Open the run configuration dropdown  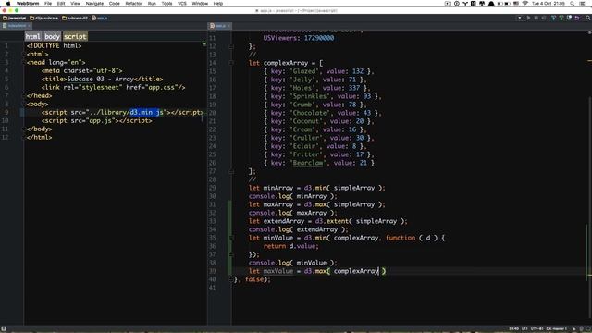(520, 18)
